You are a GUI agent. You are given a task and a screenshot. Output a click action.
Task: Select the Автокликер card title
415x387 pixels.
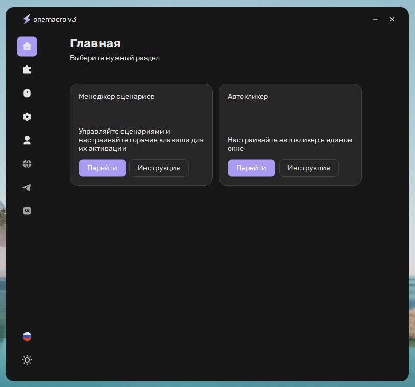point(248,97)
